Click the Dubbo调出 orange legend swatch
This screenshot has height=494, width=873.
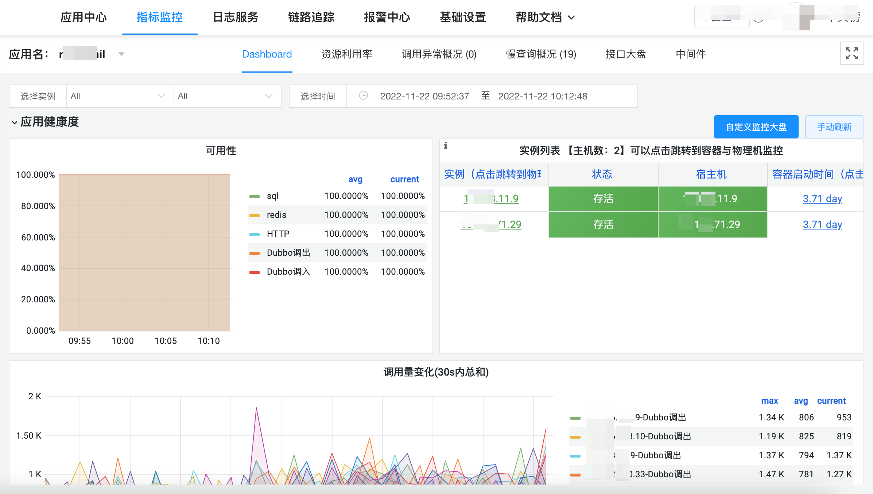255,253
